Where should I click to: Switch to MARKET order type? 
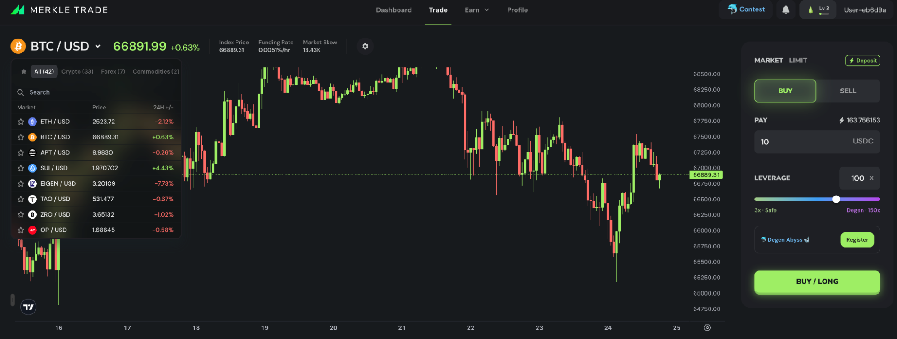[x=769, y=60]
